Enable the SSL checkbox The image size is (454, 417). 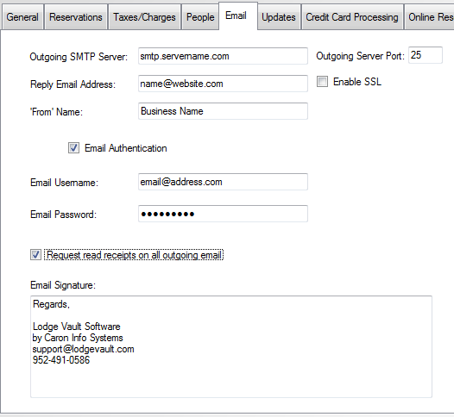coord(322,82)
